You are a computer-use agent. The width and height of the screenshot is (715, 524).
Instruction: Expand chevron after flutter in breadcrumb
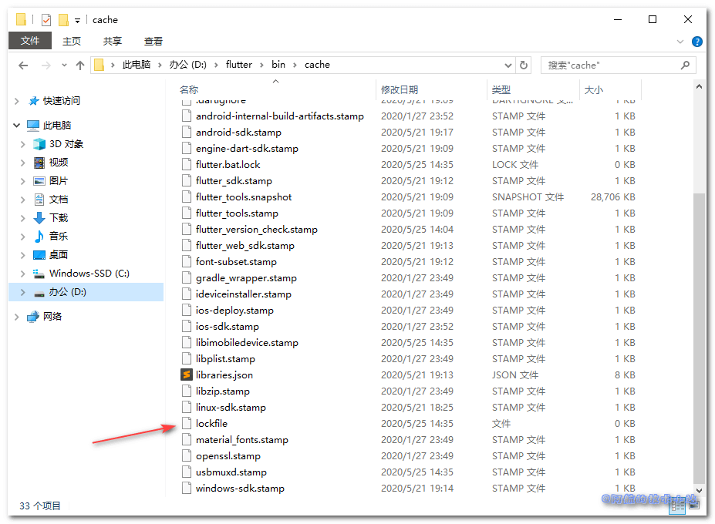click(261, 65)
